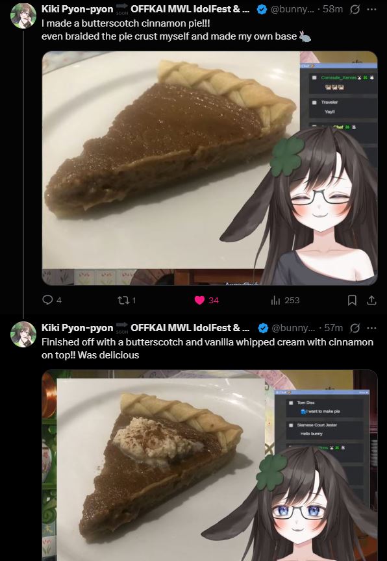Open the 58m timestamp link
The image size is (387, 561).
[x=332, y=9]
